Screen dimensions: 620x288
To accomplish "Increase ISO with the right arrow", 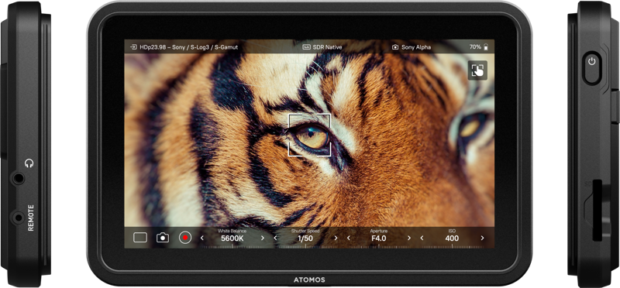I will (482, 238).
